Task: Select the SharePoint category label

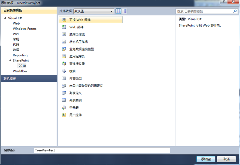Action: point(21,60)
